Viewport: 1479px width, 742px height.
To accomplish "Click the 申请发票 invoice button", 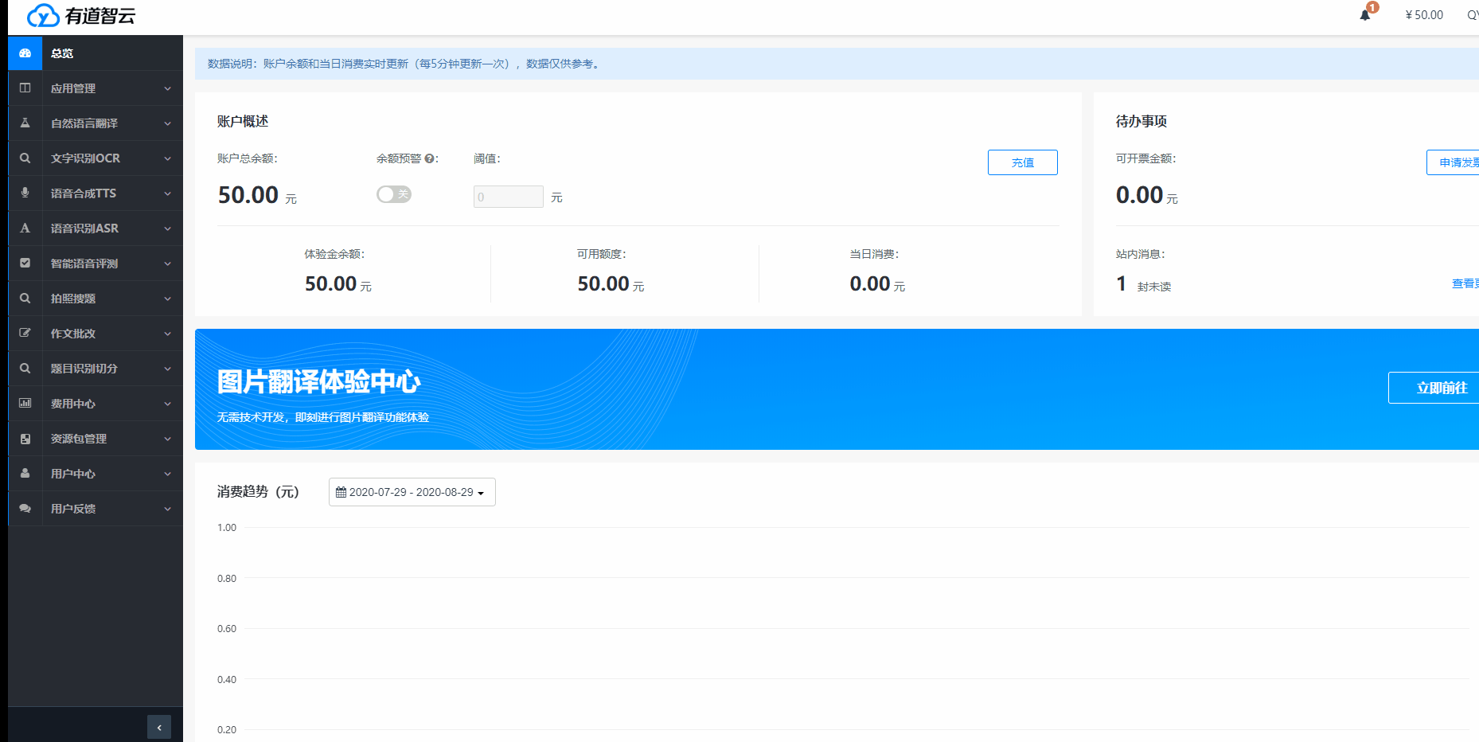I will coord(1453,162).
